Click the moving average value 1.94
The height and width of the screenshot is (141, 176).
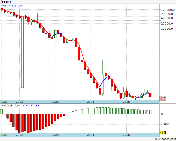coord(21,6)
